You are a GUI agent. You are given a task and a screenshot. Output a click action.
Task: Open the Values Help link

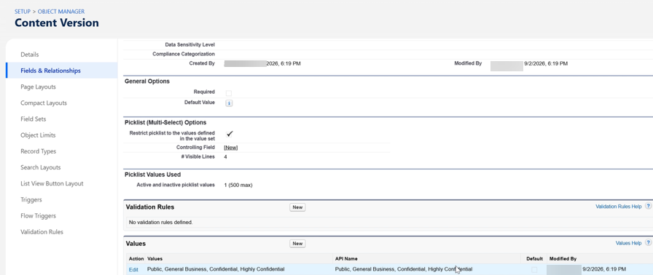628,243
